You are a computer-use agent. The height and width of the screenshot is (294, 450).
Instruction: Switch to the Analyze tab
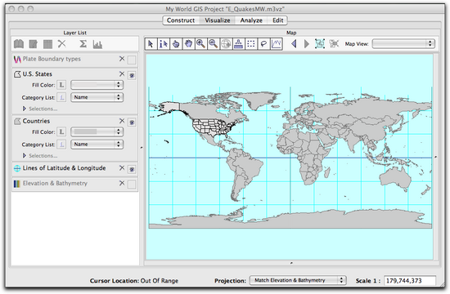tap(251, 20)
